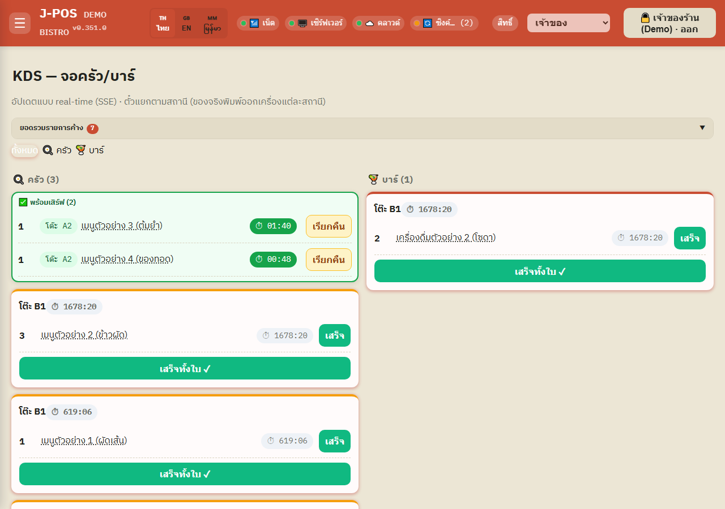Open the hamburger main menu
The height and width of the screenshot is (509, 725).
coord(20,23)
